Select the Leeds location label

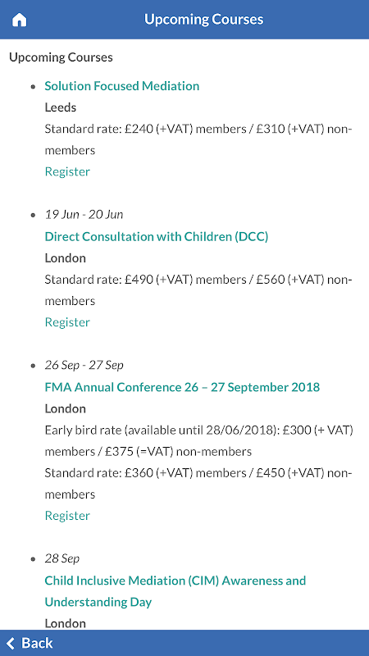[x=61, y=107]
